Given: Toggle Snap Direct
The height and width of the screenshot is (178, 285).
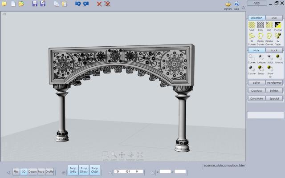Looking at the screenshot, I should tap(84, 170).
